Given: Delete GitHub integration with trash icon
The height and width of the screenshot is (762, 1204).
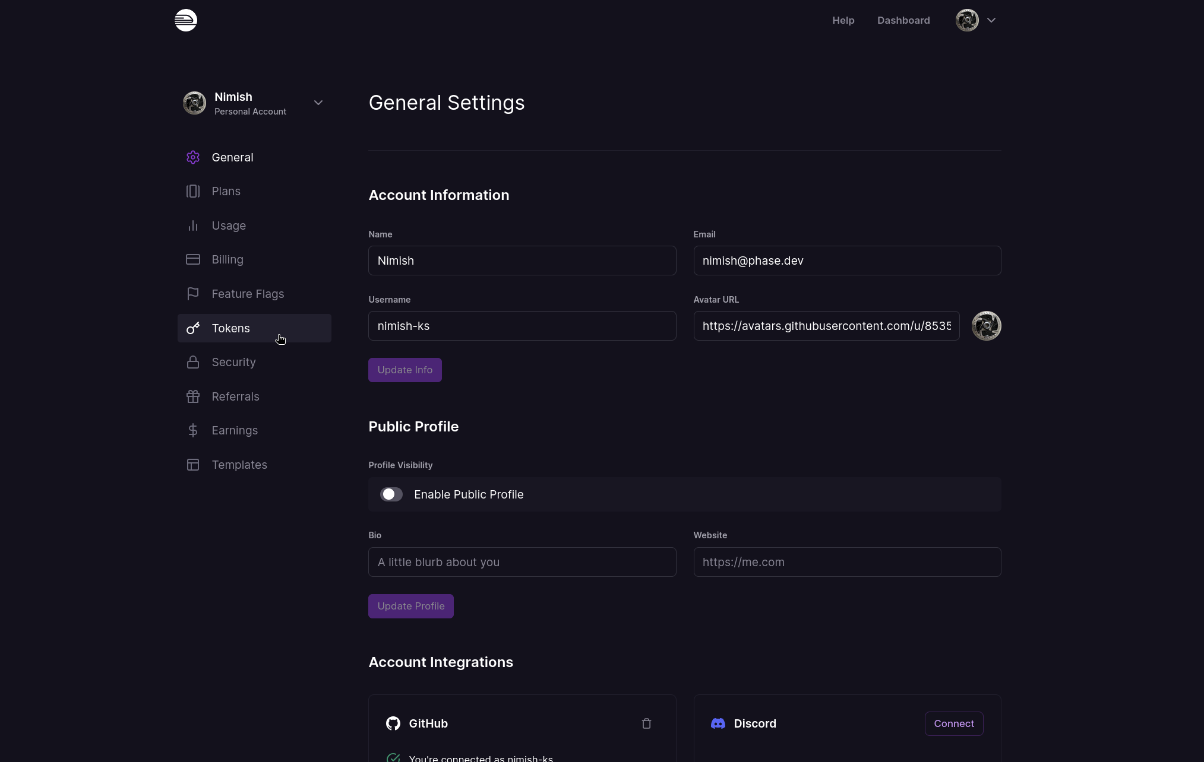Looking at the screenshot, I should pyautogui.click(x=646, y=723).
